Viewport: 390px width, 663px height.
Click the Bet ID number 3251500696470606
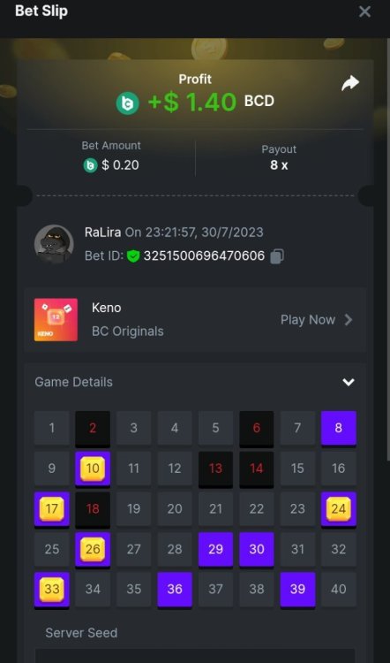pos(205,256)
